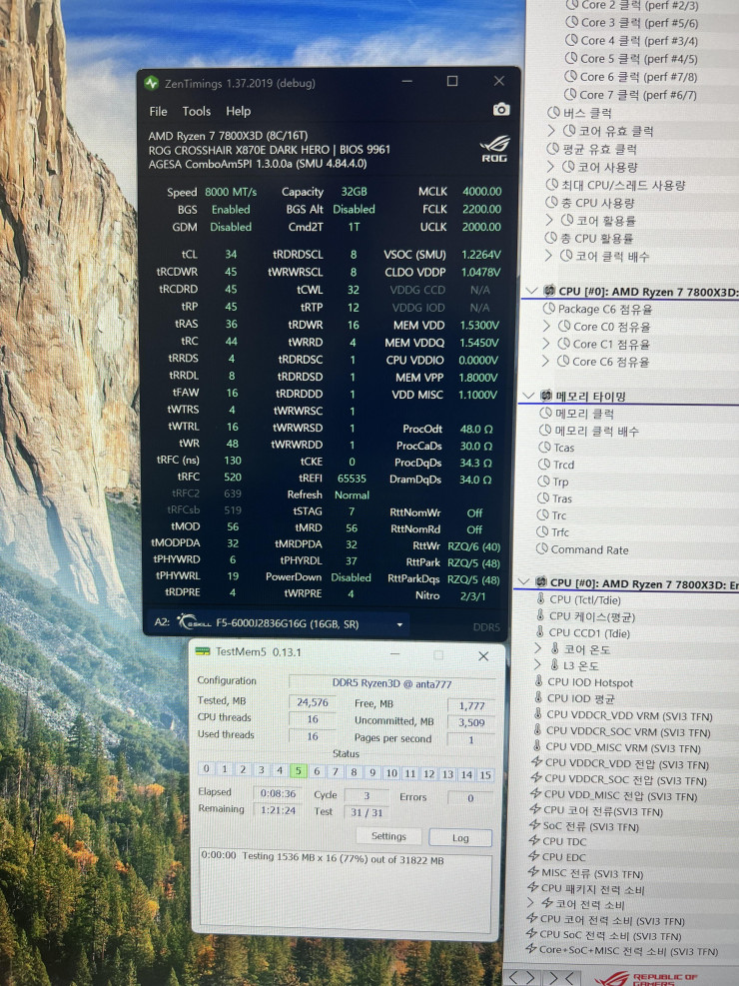
Task: Click the lightning icon beside CPU VDDCR_VDD 전압
Action: pos(536,761)
